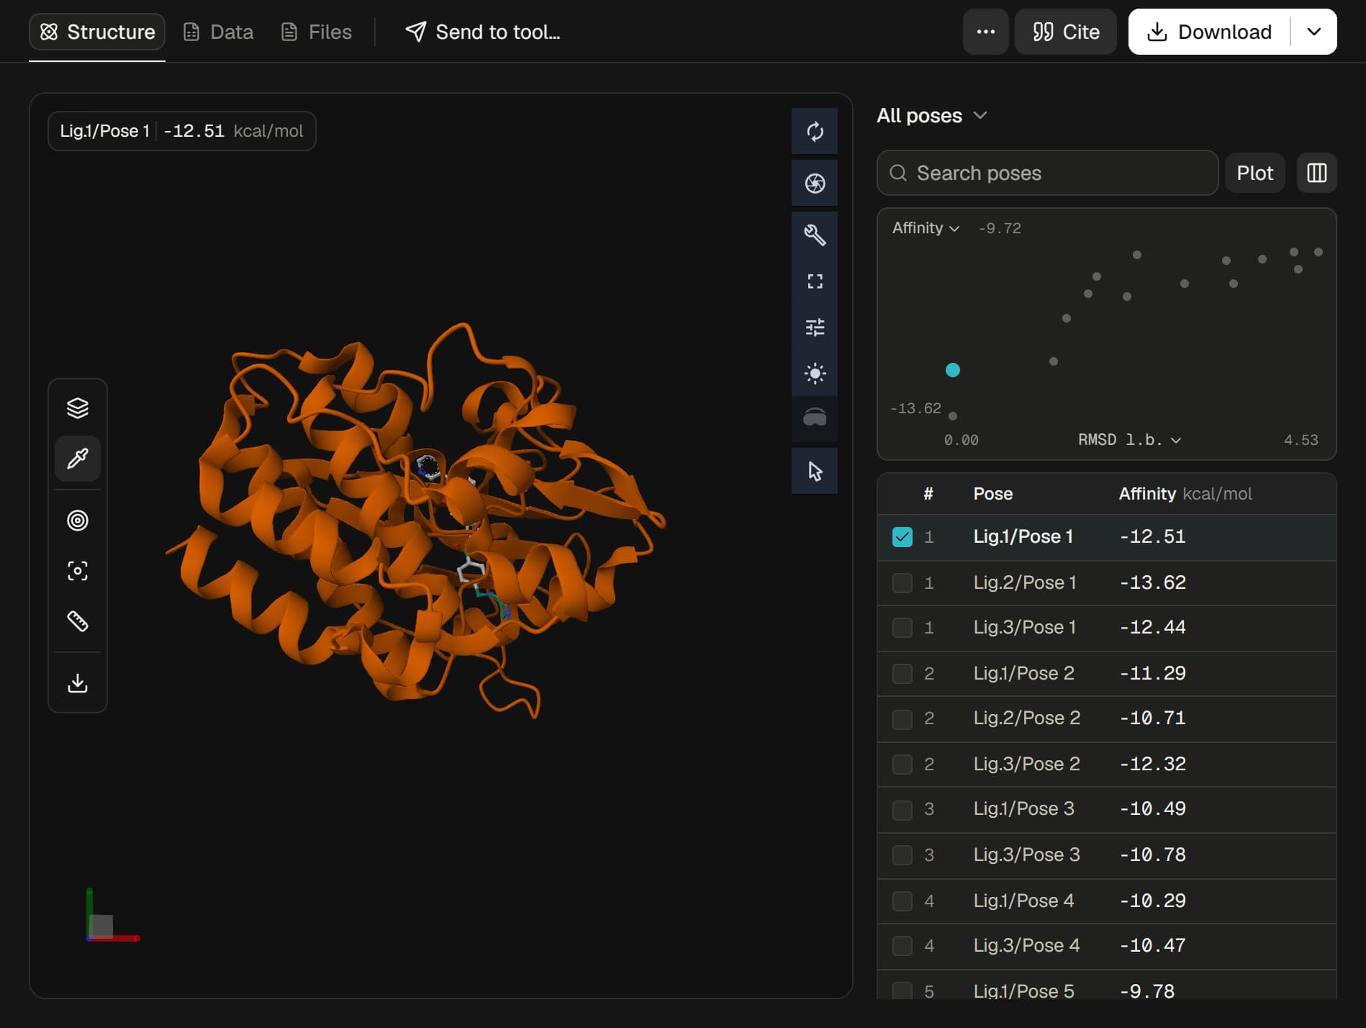Click the highlighted cyan point in scatter plot
This screenshot has height=1028, width=1366.
[952, 370]
